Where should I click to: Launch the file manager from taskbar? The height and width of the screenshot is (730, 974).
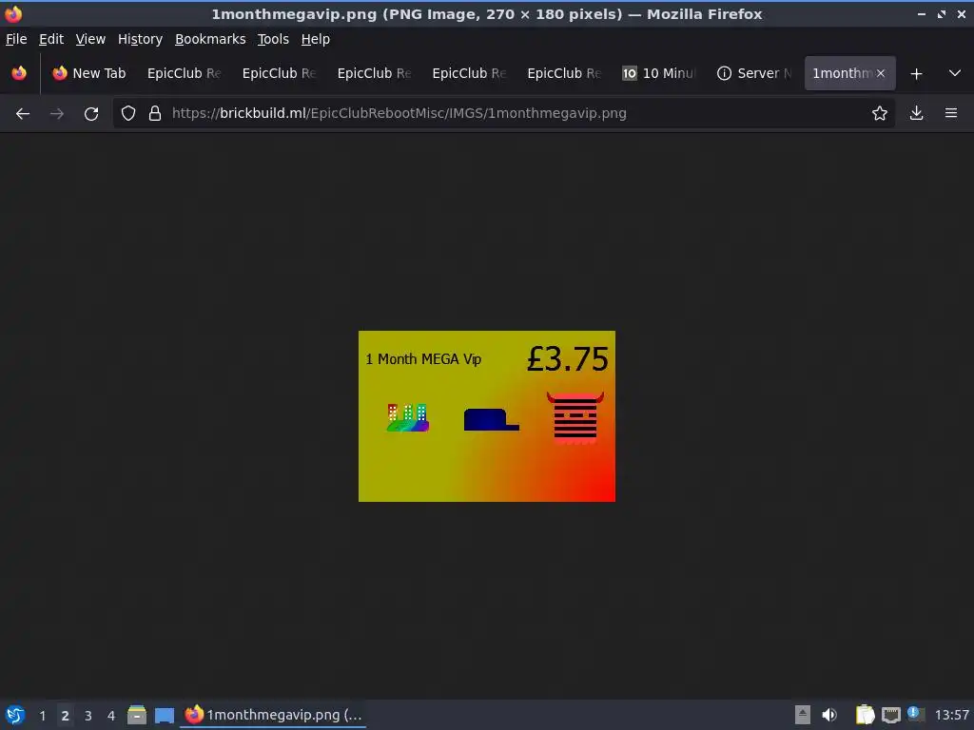pos(137,715)
